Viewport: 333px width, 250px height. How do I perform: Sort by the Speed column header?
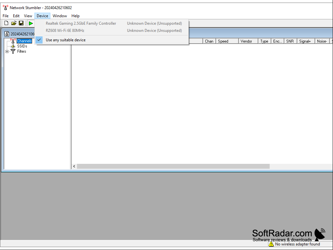227,41
